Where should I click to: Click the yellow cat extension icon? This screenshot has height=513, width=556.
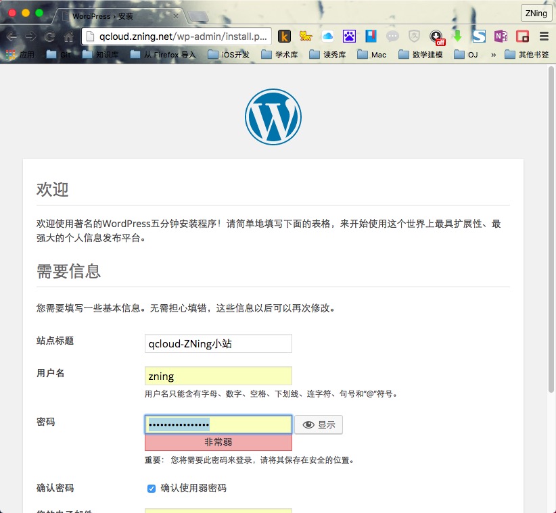(306, 36)
